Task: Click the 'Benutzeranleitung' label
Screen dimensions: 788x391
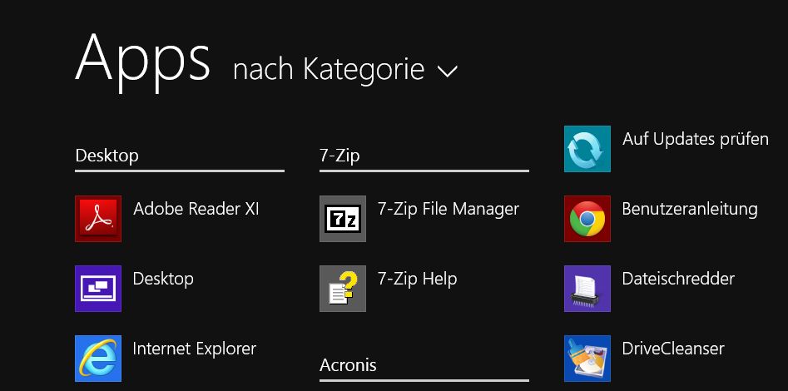Action: point(690,209)
